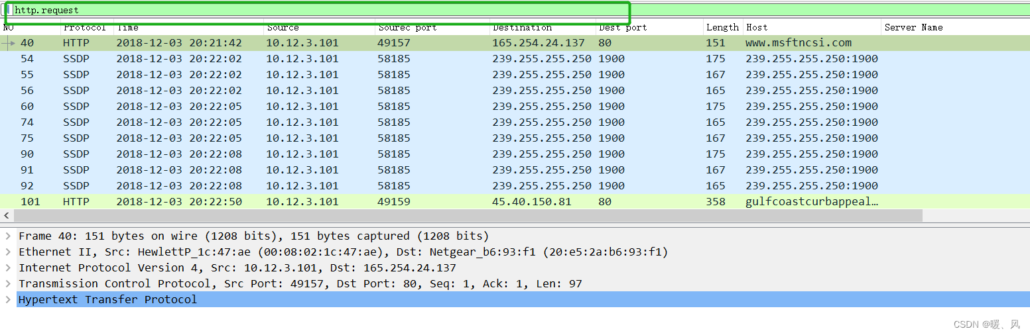Sort by the Time column header
1030x335 pixels.
click(x=189, y=28)
